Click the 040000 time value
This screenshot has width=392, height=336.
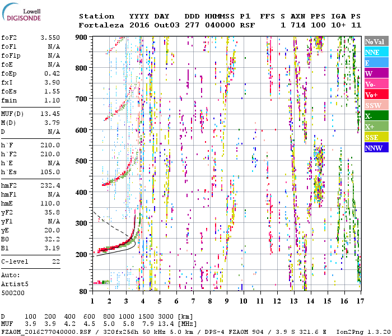pos(220,25)
